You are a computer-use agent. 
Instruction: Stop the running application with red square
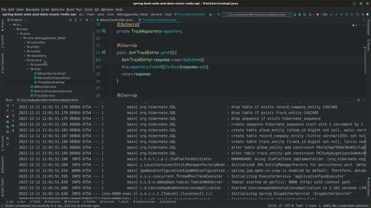(x=318, y=14)
